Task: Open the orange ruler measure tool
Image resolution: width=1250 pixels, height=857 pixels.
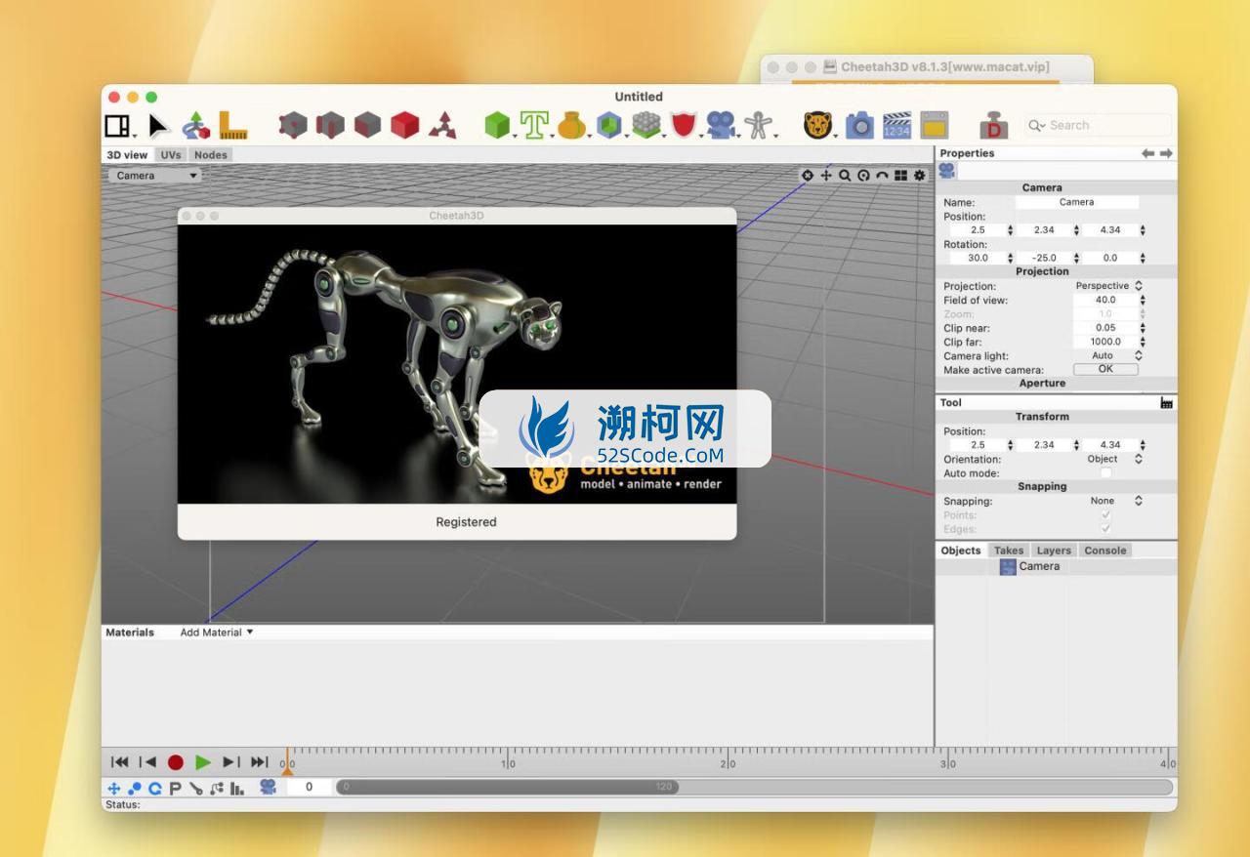Action: click(x=232, y=125)
